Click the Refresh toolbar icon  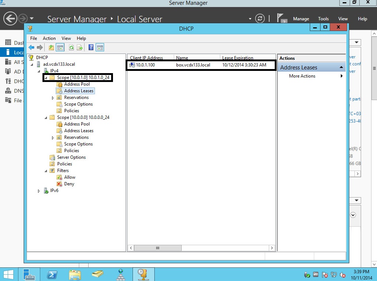(71, 47)
